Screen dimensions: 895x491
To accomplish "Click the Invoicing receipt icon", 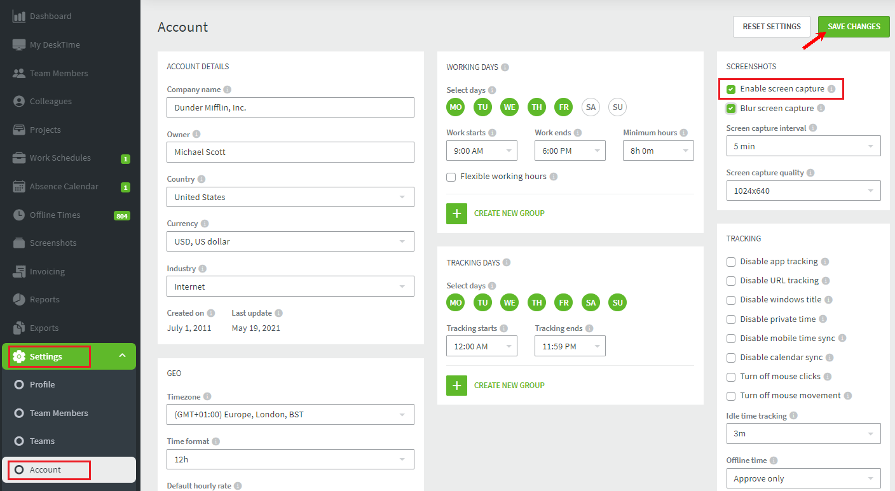I will coord(19,271).
